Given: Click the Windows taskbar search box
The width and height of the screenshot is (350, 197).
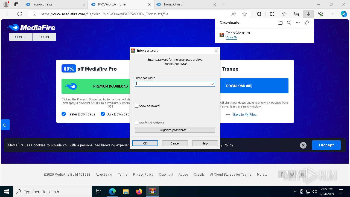Looking at the screenshot, I should pyautogui.click(x=52, y=192).
